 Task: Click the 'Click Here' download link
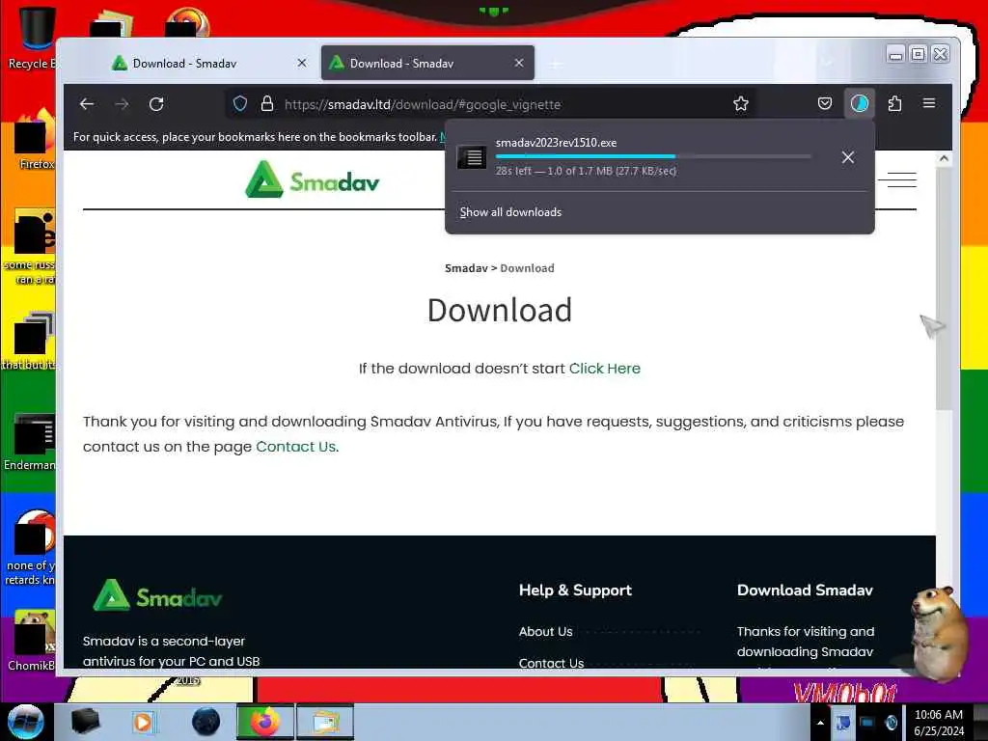605,369
